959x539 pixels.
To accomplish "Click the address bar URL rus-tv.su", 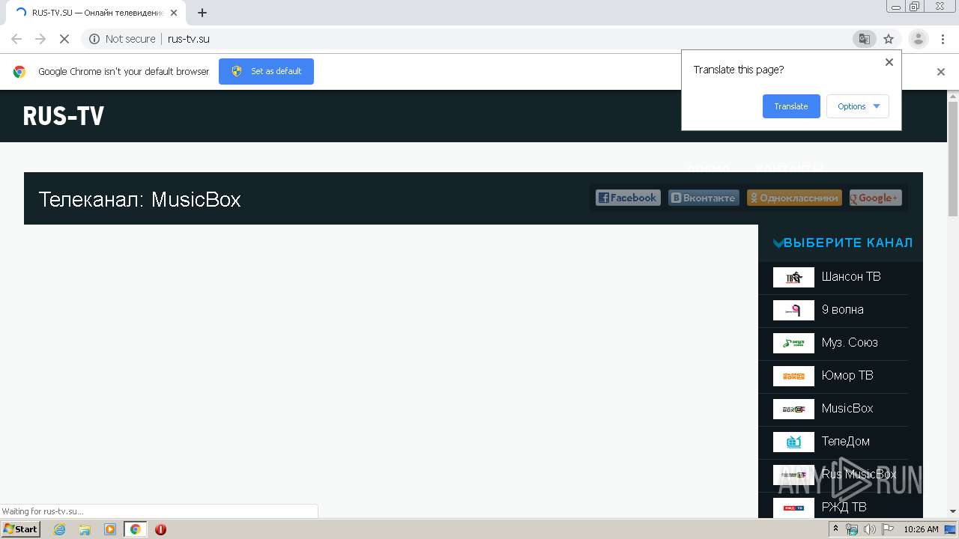I will click(188, 39).
